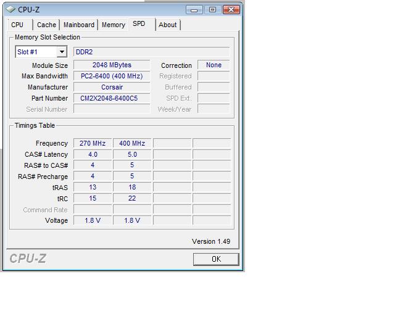Screen dimensions: 395x316
Task: Click the CPU-Z app icon in title bar
Action: [10, 10]
